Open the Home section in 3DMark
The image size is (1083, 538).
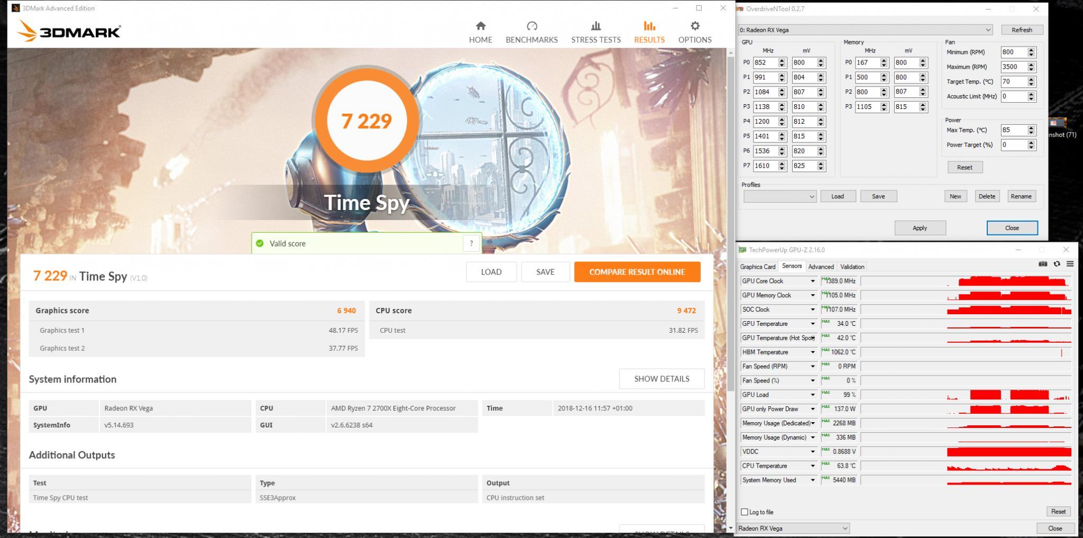click(x=480, y=32)
